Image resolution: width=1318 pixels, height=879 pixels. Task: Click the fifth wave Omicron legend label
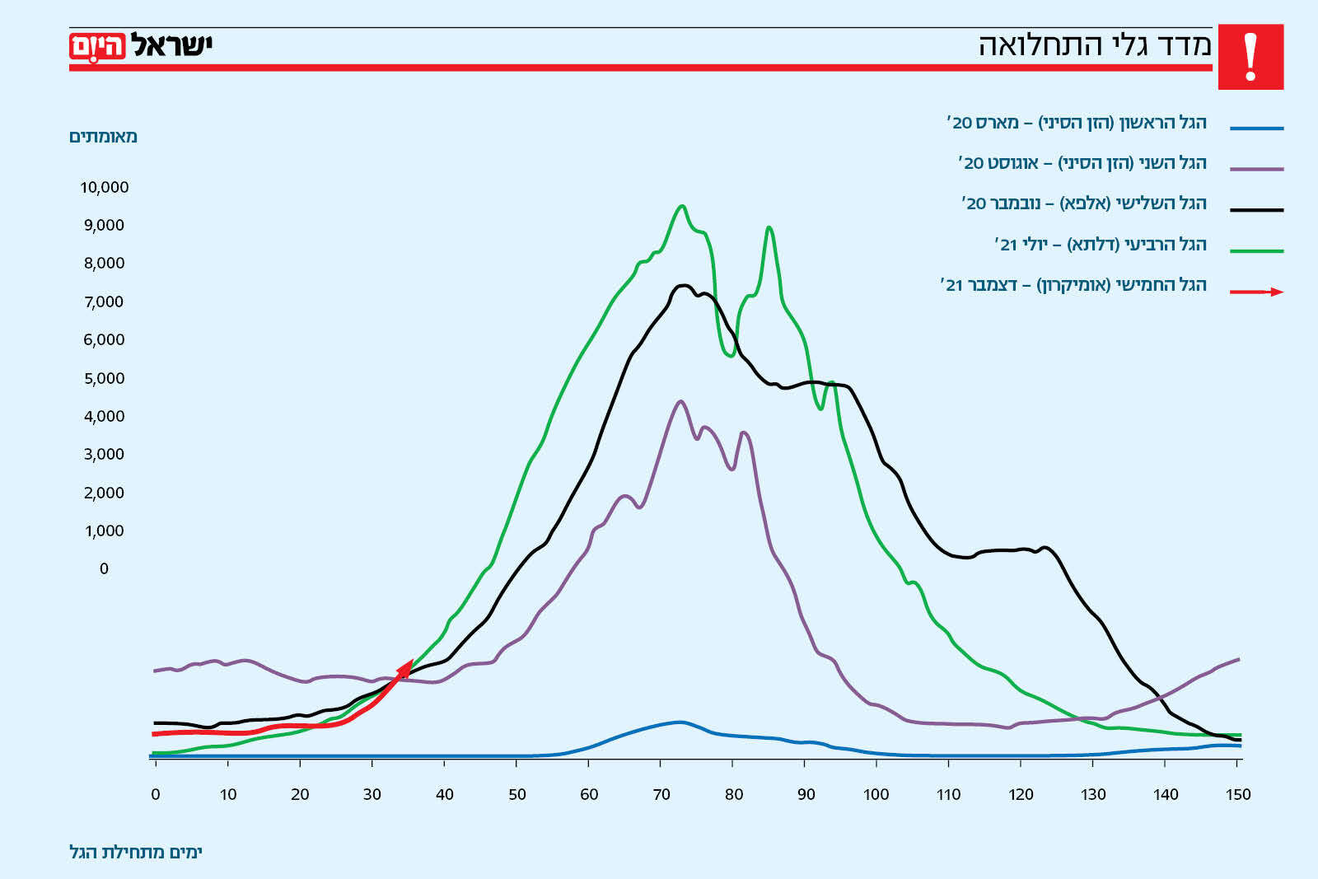[1073, 285]
